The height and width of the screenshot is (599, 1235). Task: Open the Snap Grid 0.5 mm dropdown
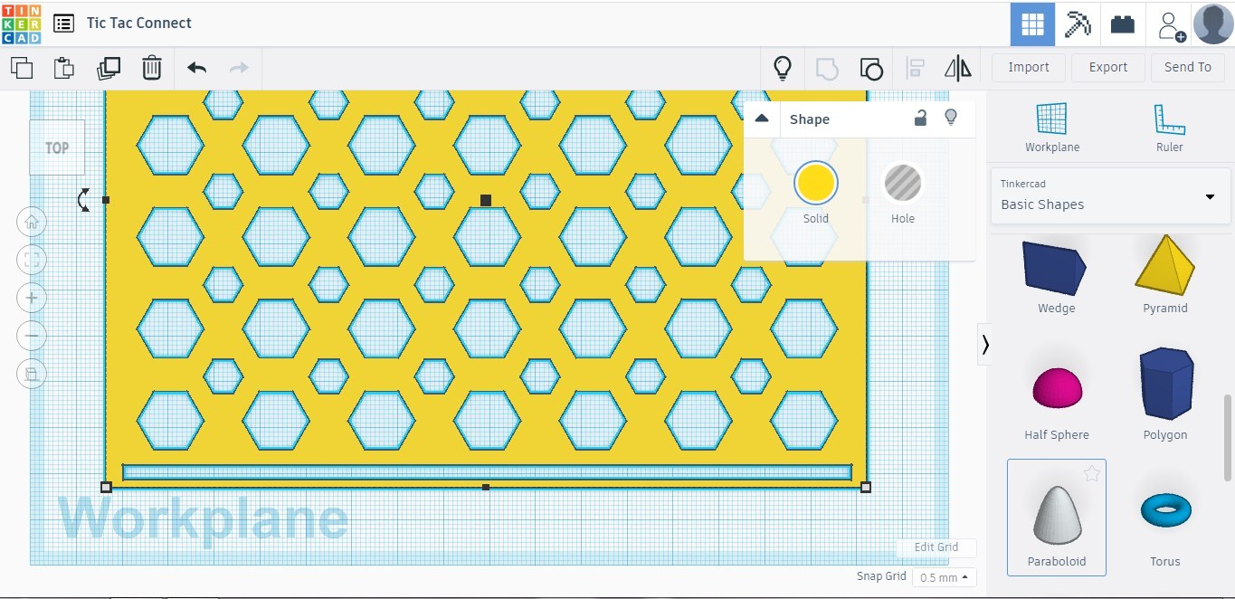[x=945, y=577]
